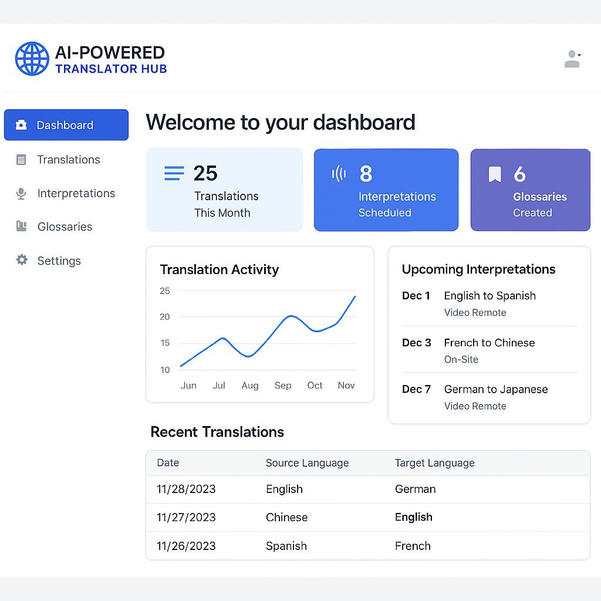Click the 11/28/2023 date cell
This screenshot has width=601, height=601.
(186, 489)
